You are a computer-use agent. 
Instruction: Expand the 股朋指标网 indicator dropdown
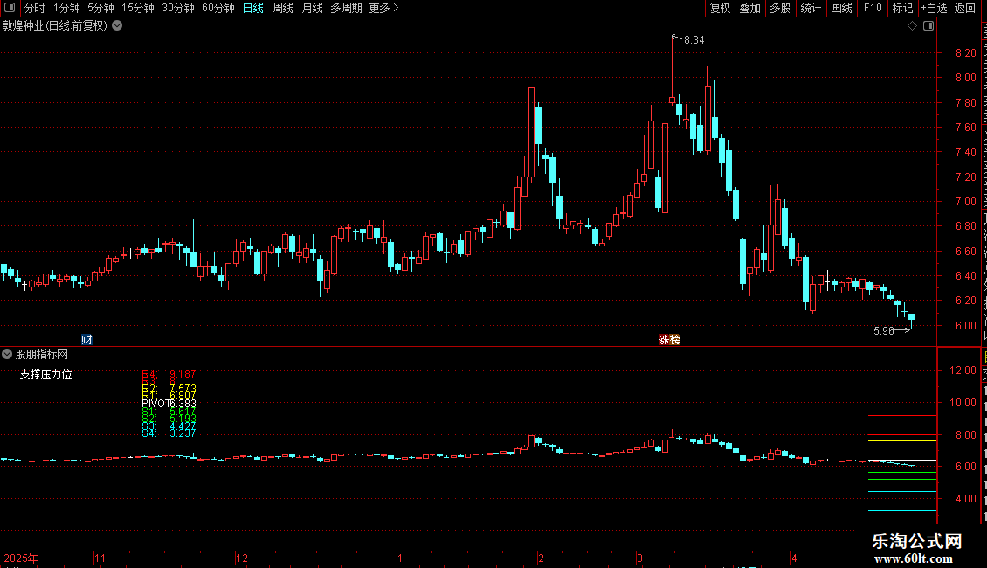[x=7, y=355]
